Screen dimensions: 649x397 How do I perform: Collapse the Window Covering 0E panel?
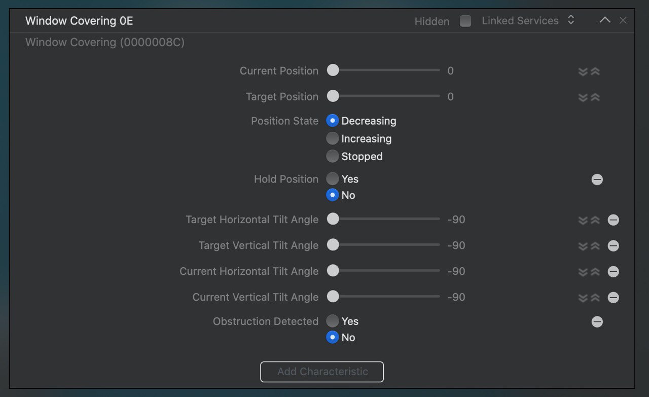605,20
